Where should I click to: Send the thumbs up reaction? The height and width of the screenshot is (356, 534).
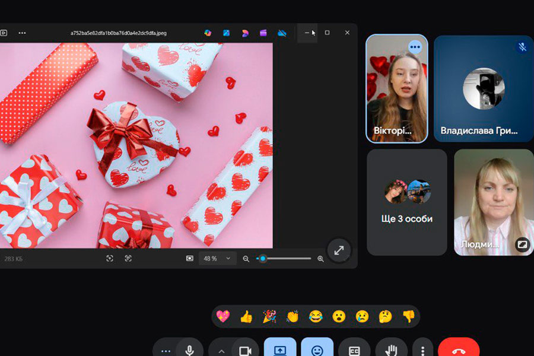pos(246,316)
